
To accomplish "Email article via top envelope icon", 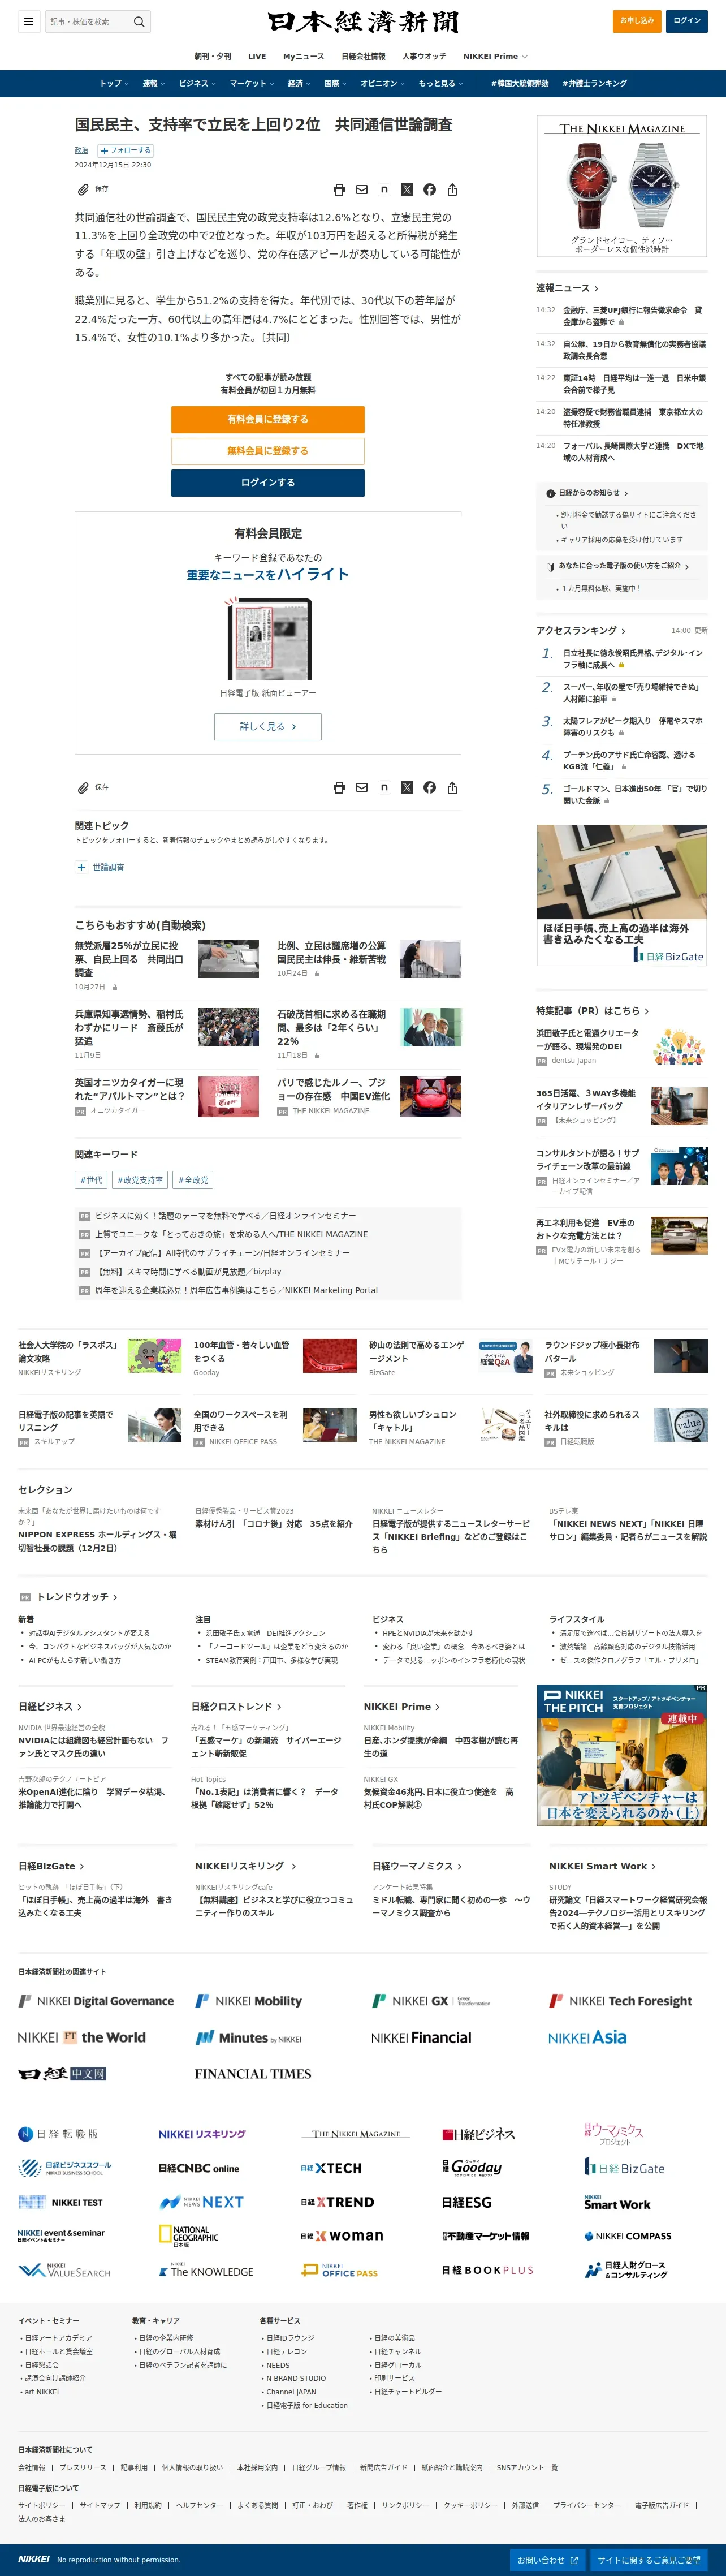I will click(x=362, y=189).
